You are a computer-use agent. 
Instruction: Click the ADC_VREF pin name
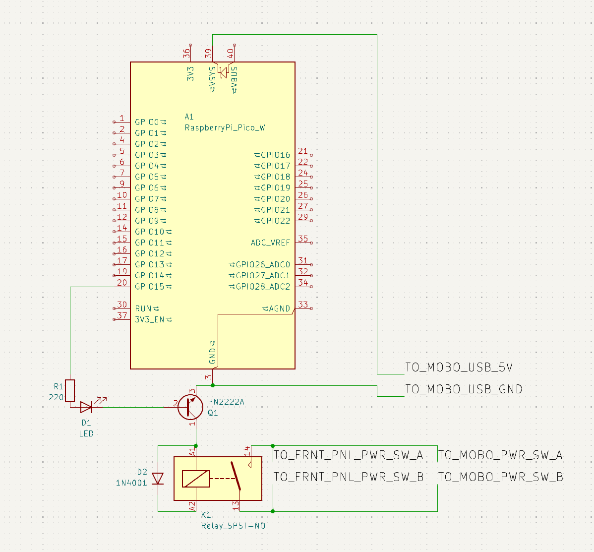click(271, 243)
